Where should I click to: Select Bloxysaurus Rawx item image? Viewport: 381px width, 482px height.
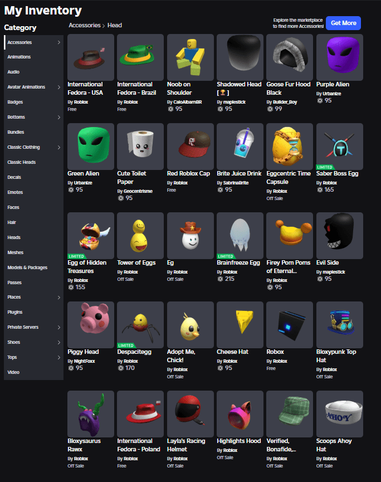point(91,414)
